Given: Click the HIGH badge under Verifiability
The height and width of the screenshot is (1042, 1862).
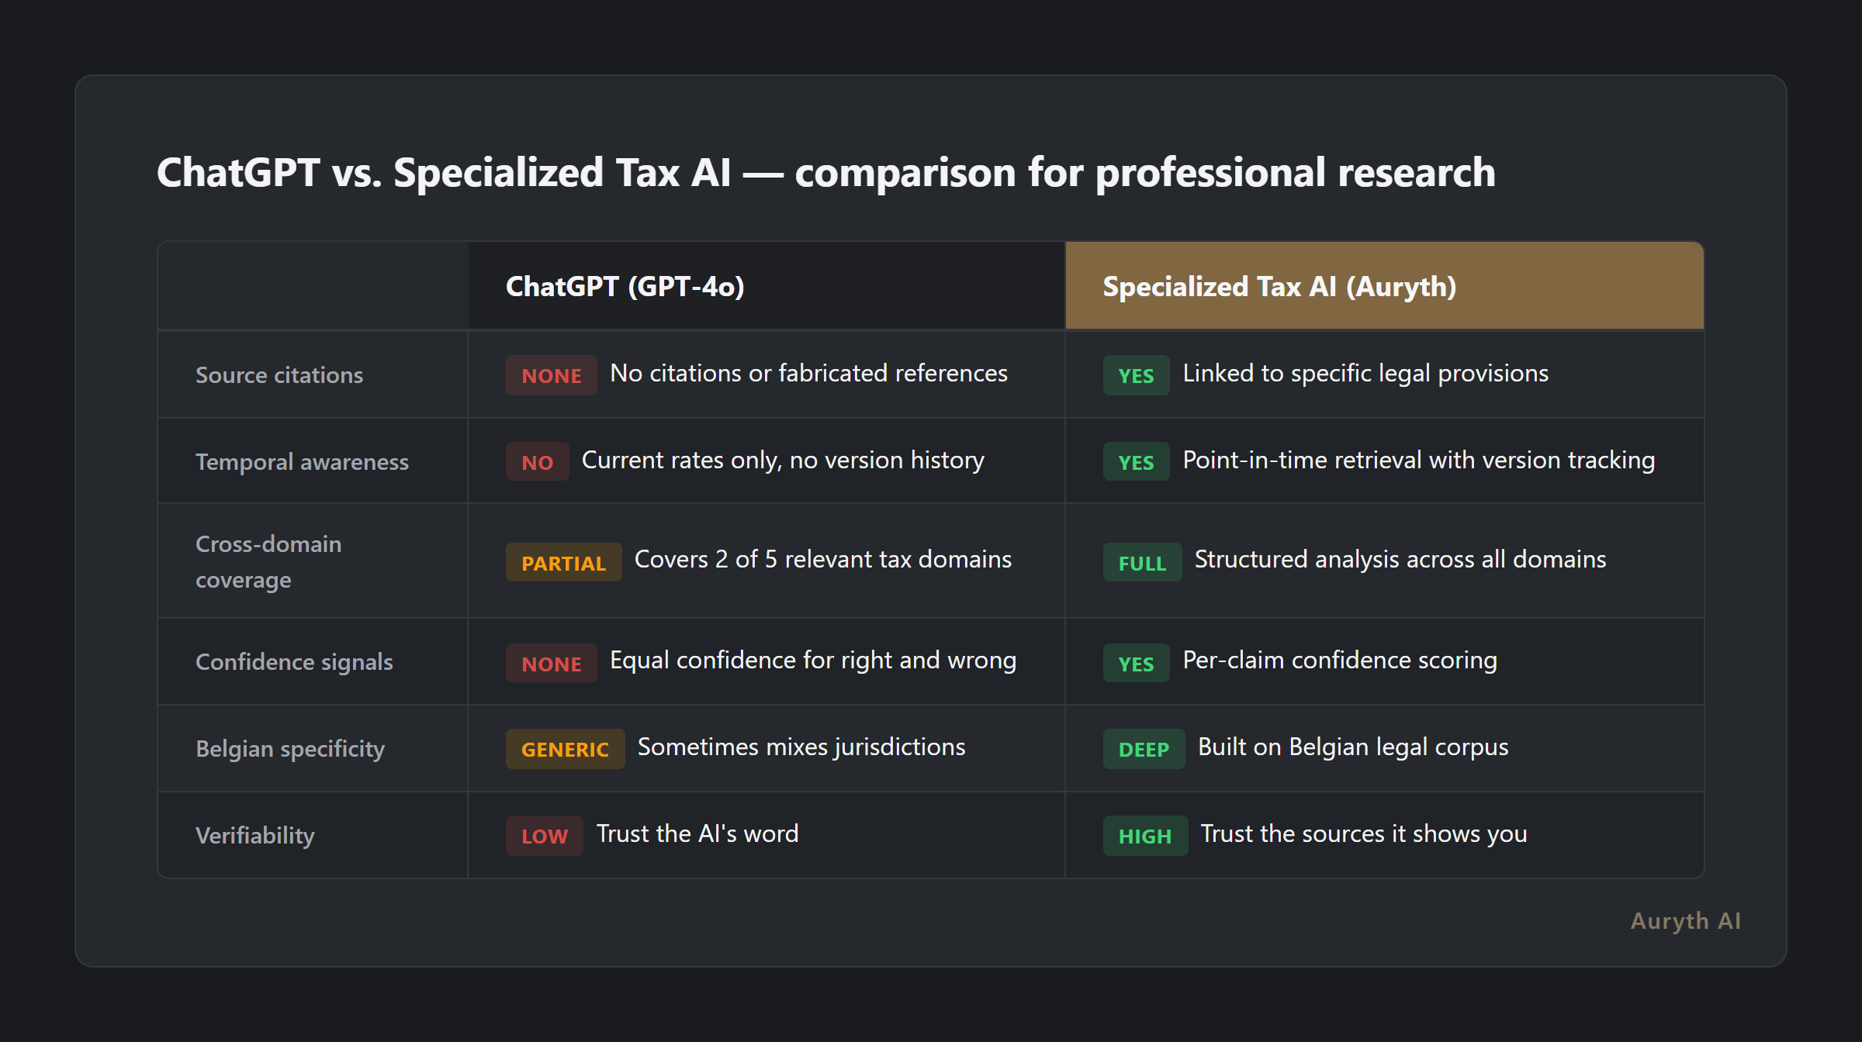Looking at the screenshot, I should 1144,836.
